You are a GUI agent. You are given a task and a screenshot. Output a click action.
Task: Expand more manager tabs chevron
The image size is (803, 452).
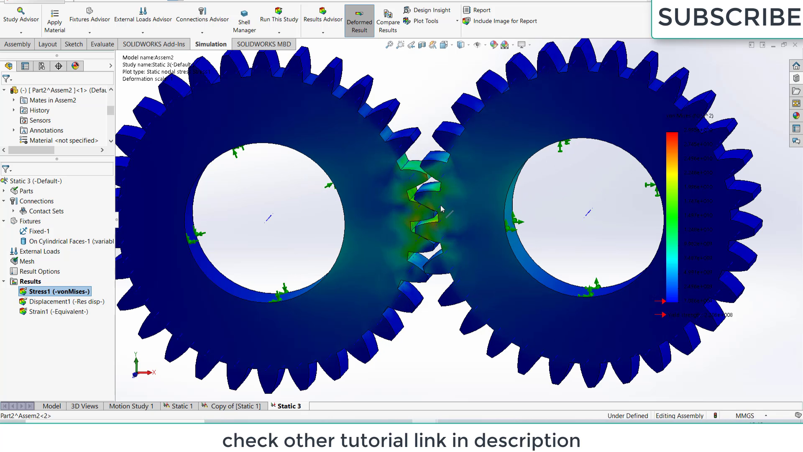(110, 66)
